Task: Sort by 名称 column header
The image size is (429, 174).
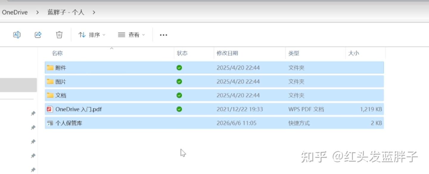Action: click(57, 53)
